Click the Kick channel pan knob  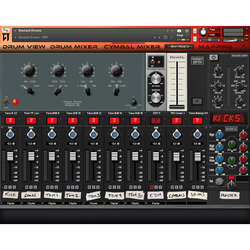[10, 134]
